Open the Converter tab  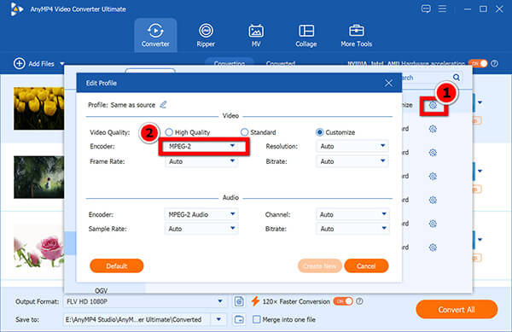(x=155, y=35)
